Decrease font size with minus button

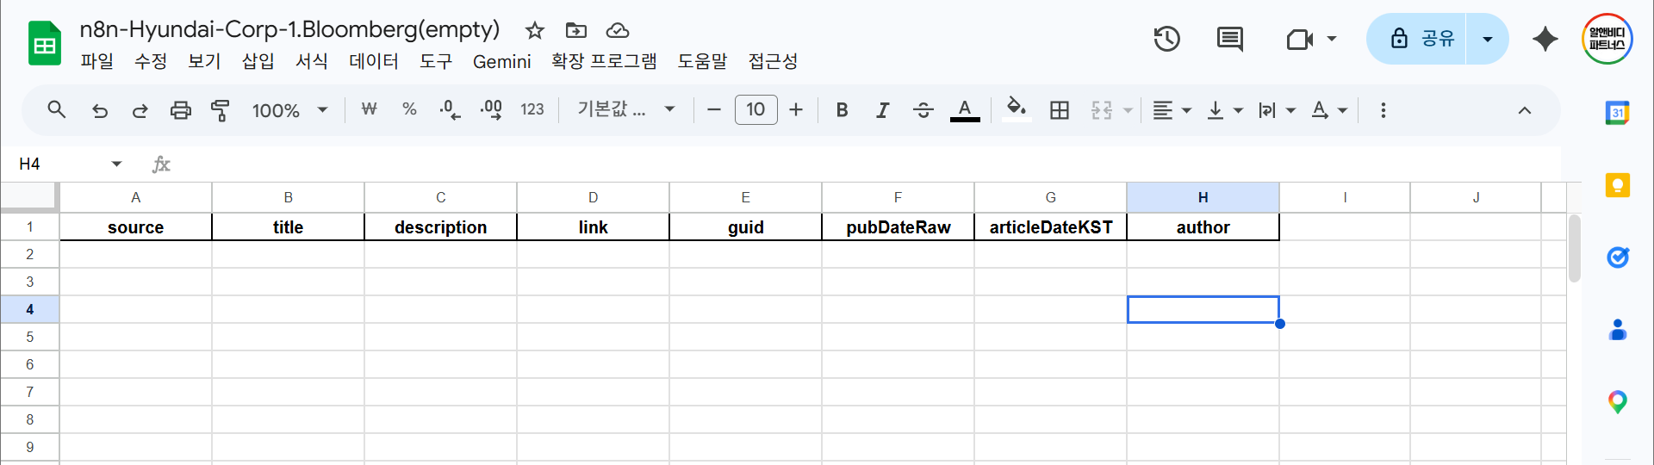(713, 110)
